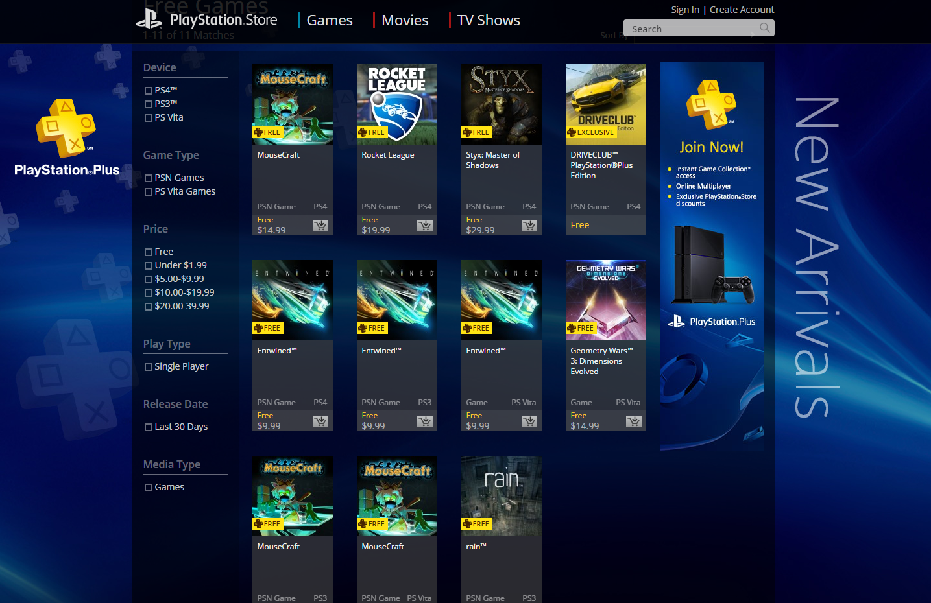Click EXCLUSIVE badge on DRIVECLUB cover
The width and height of the screenshot is (931, 603).
click(x=591, y=132)
